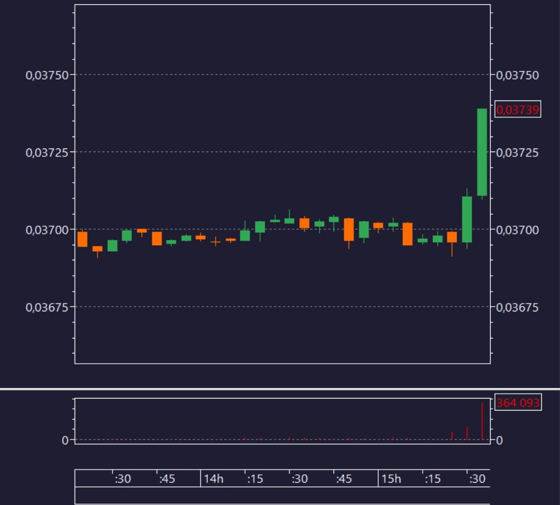The height and width of the screenshot is (505, 560).
Task: Click the right zero label of the volume chart
Action: [499, 441]
